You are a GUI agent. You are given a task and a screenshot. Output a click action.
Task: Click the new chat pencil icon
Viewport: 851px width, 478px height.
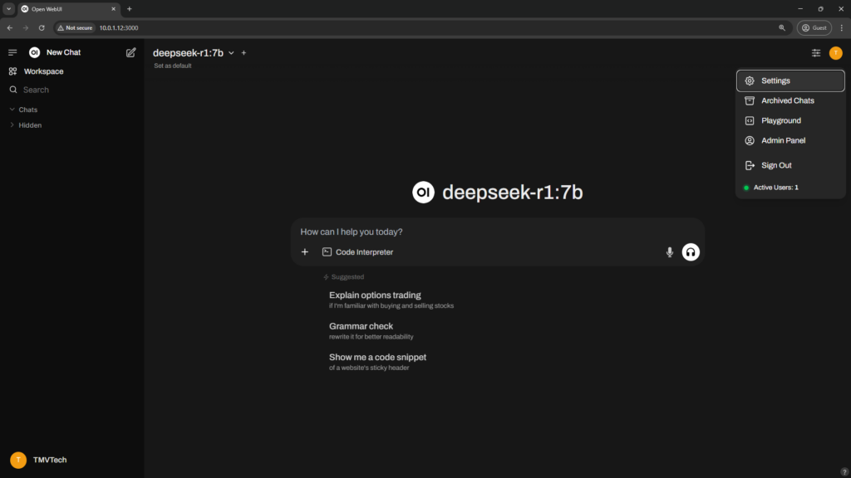130,52
